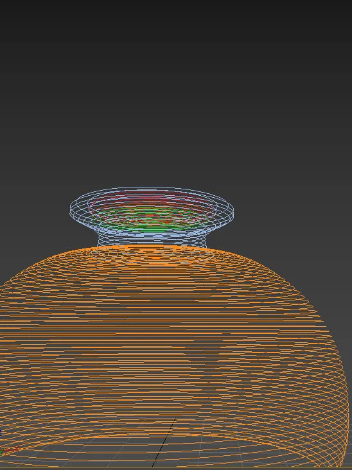Click empty dark background to deselect all
The width and height of the screenshot is (352, 470).
176,90
